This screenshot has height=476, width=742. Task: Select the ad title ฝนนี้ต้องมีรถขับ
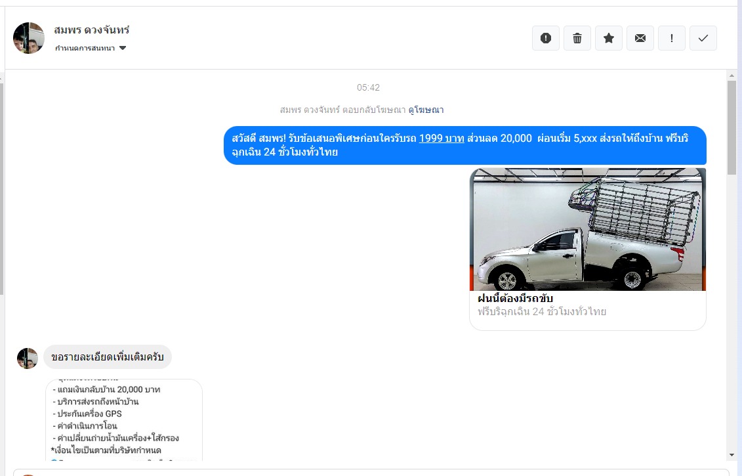coord(515,298)
